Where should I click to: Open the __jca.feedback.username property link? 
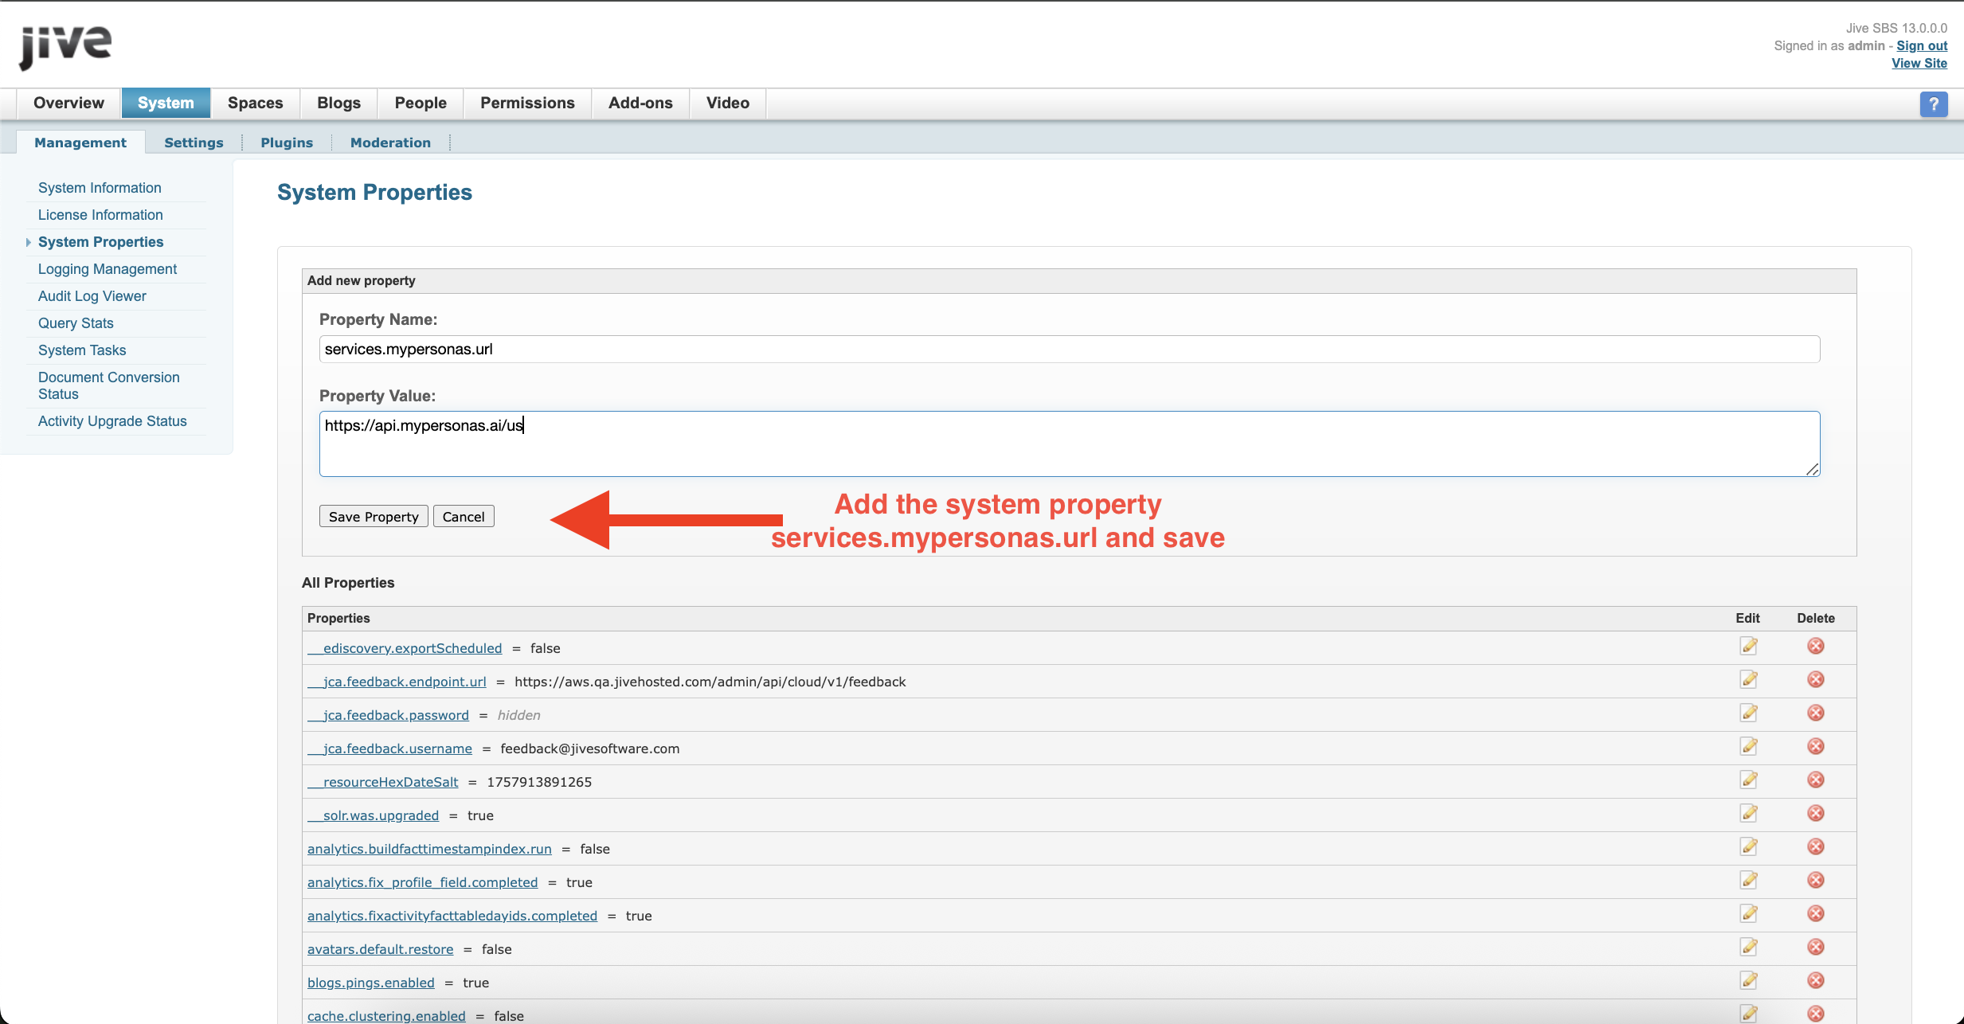397,748
